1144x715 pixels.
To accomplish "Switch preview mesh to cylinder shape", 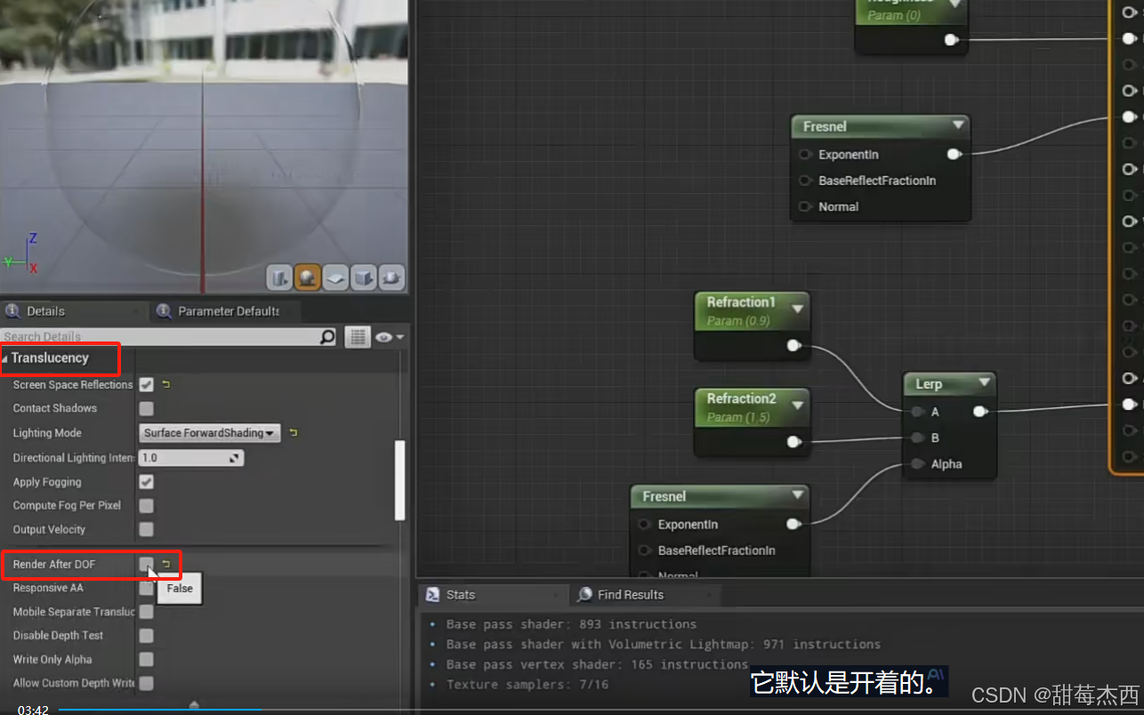I will click(x=279, y=278).
